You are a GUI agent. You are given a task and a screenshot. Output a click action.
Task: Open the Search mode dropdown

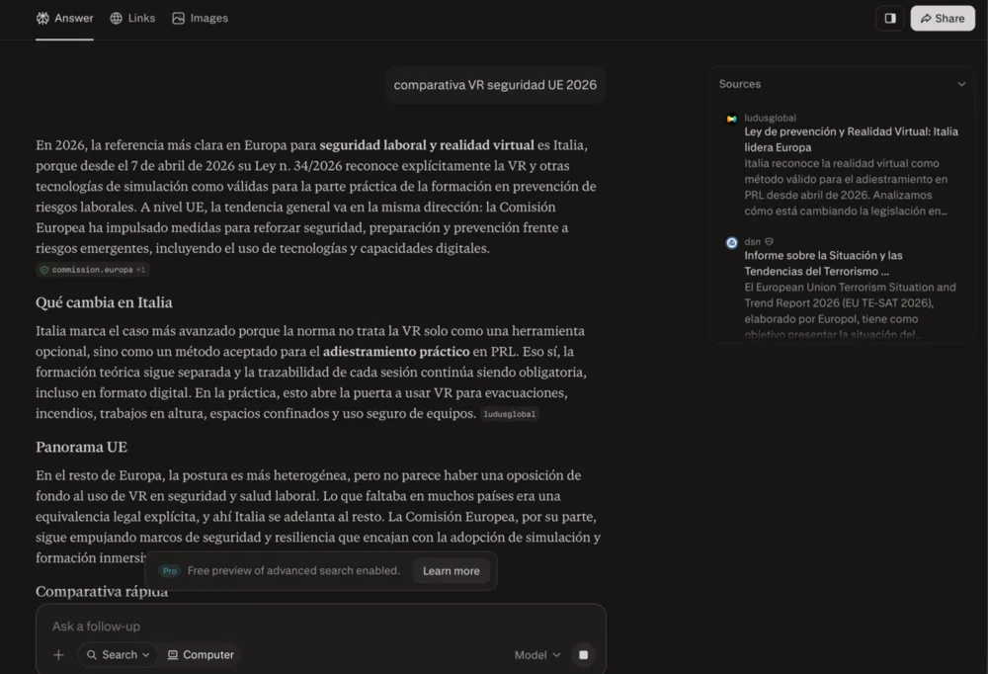tap(118, 655)
